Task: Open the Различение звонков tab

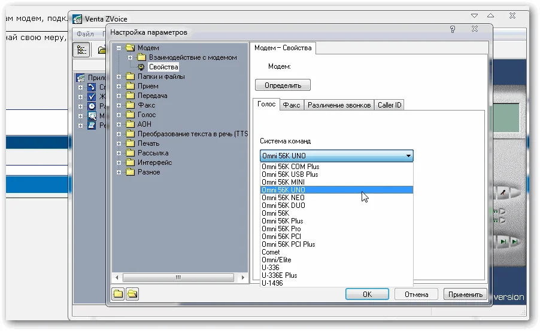Action: click(339, 105)
